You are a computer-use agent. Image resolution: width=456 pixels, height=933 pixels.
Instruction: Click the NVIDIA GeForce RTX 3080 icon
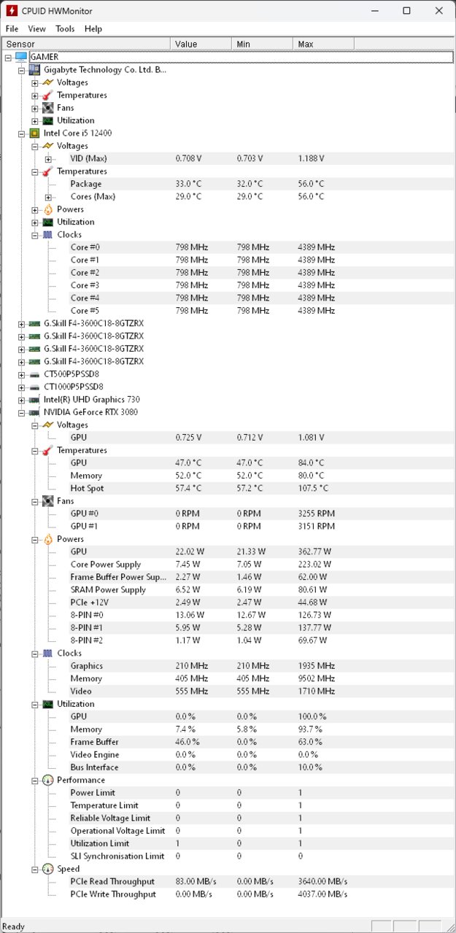point(34,412)
